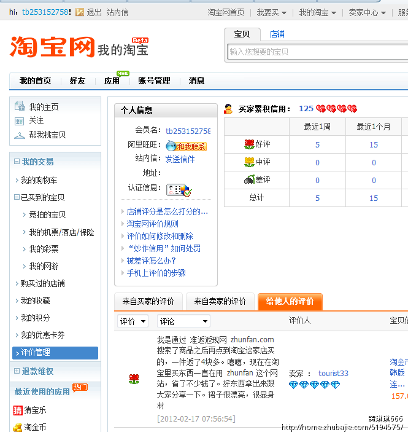Image resolution: width=408 pixels, height=432 pixels.
Task: Open the 应用 nav tab
Action: coord(112,81)
